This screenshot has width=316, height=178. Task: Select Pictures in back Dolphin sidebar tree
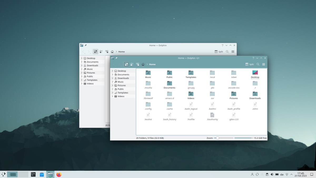(91, 73)
